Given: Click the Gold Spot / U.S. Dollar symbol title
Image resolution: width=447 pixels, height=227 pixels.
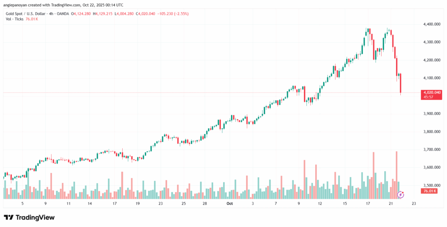Looking at the screenshot, I should click(x=29, y=14).
